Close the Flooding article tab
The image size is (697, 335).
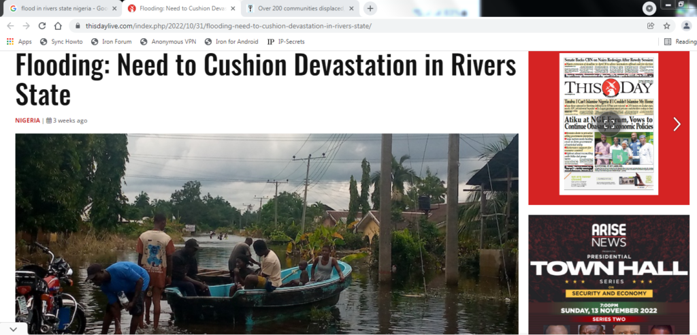pos(233,8)
